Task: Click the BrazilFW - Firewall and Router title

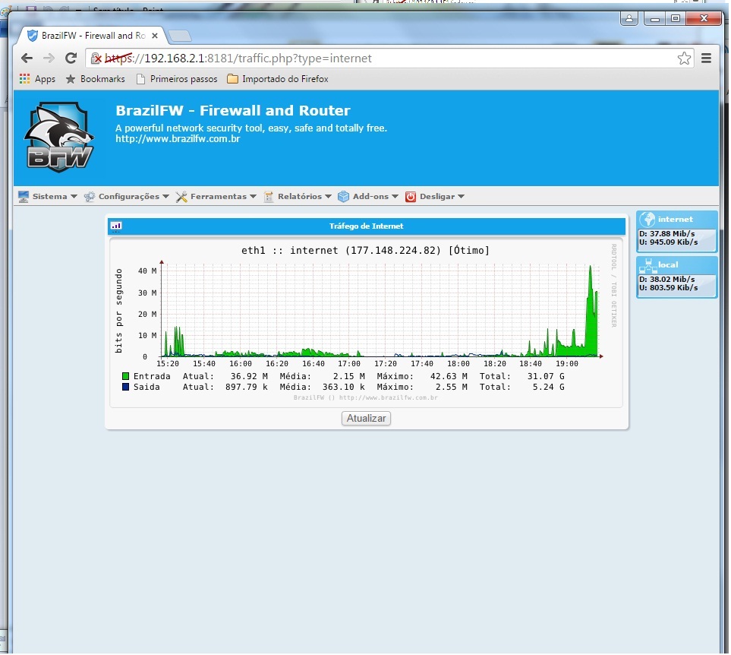Action: (233, 111)
